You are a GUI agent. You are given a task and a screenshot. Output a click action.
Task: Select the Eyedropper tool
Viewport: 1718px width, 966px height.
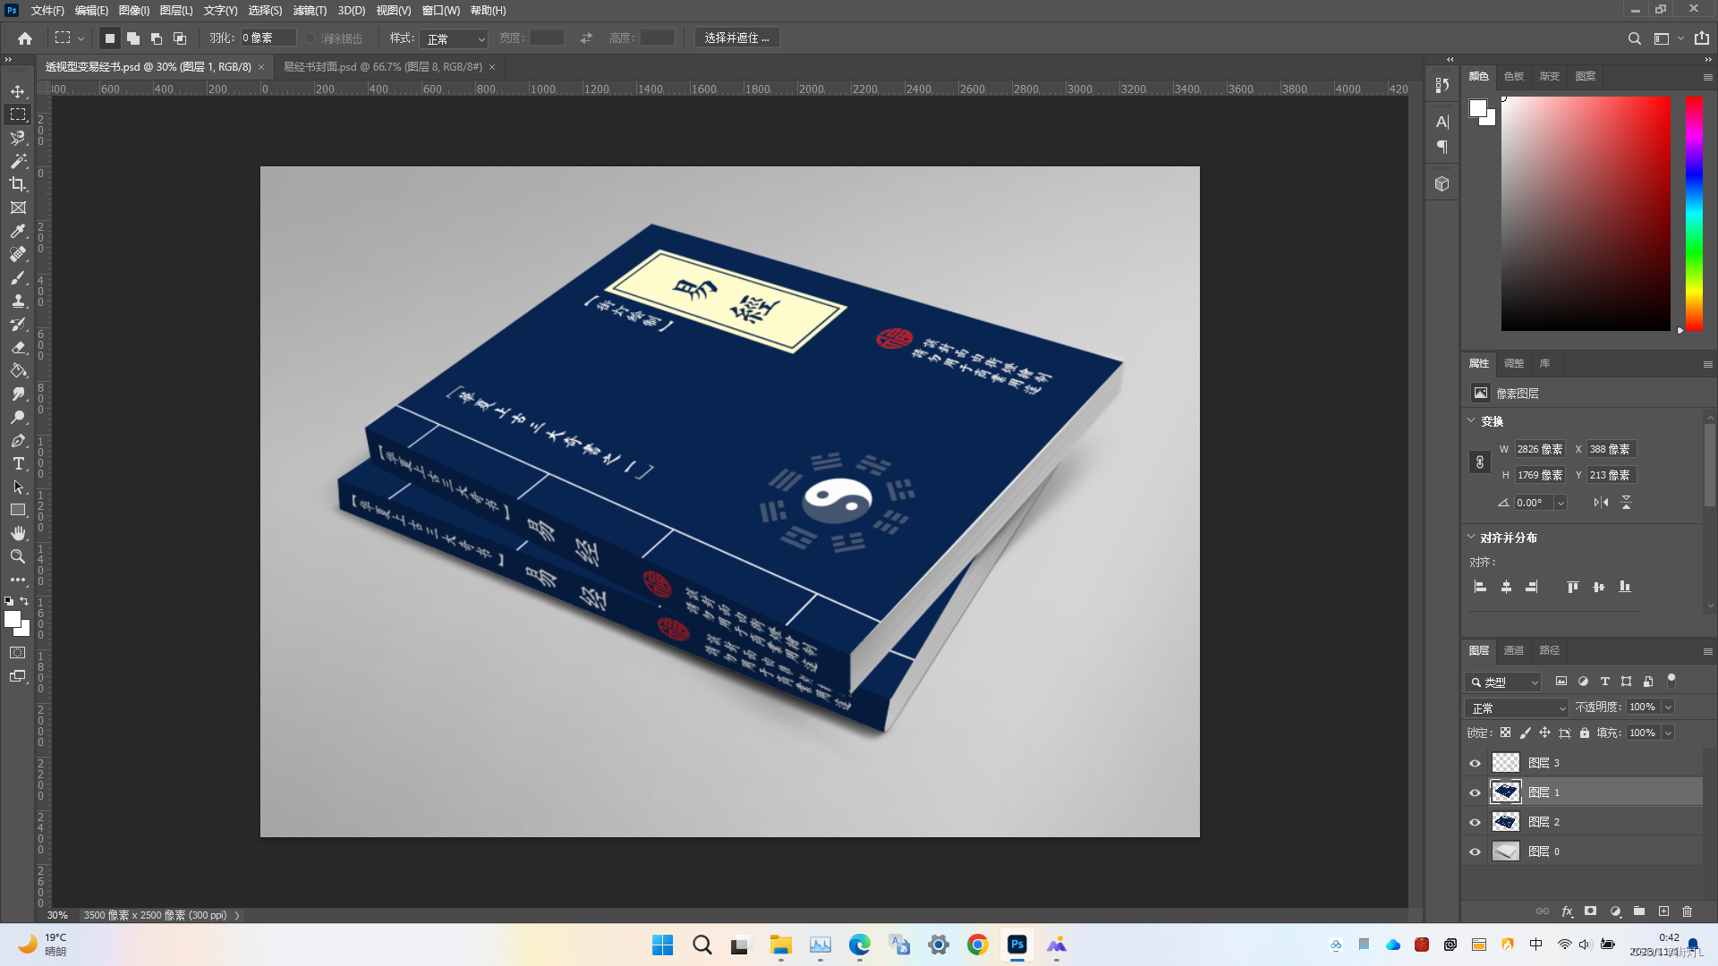[18, 231]
